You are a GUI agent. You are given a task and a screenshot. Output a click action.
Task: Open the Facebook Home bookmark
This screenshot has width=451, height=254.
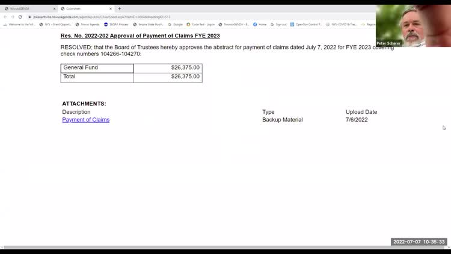point(260,25)
